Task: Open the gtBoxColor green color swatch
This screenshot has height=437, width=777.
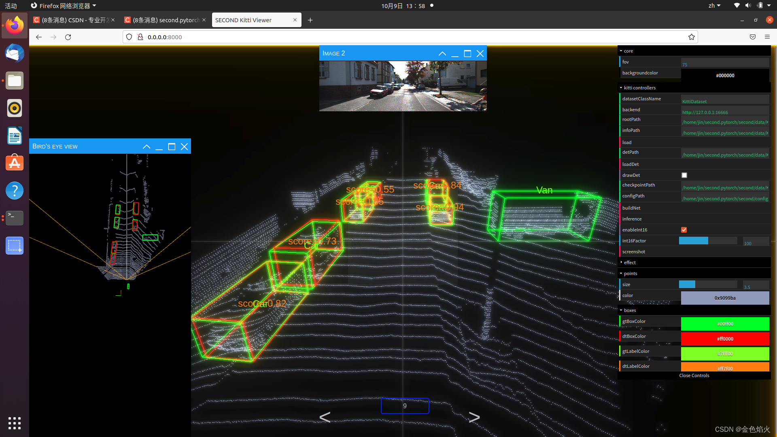Action: (725, 324)
